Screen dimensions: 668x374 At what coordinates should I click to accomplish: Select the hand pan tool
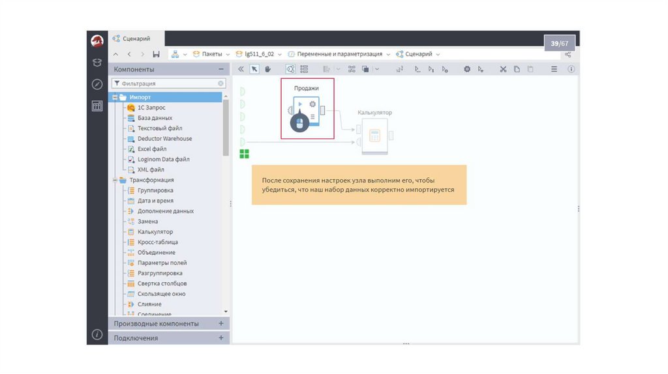pos(268,69)
